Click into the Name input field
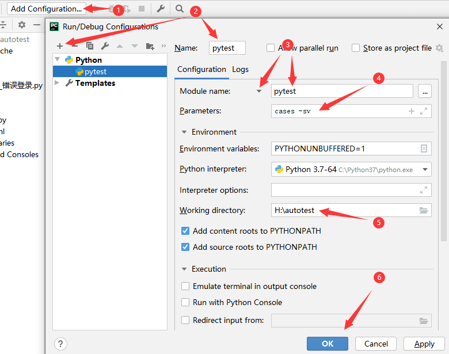Viewport: 449px width, 354px height. coord(227,48)
